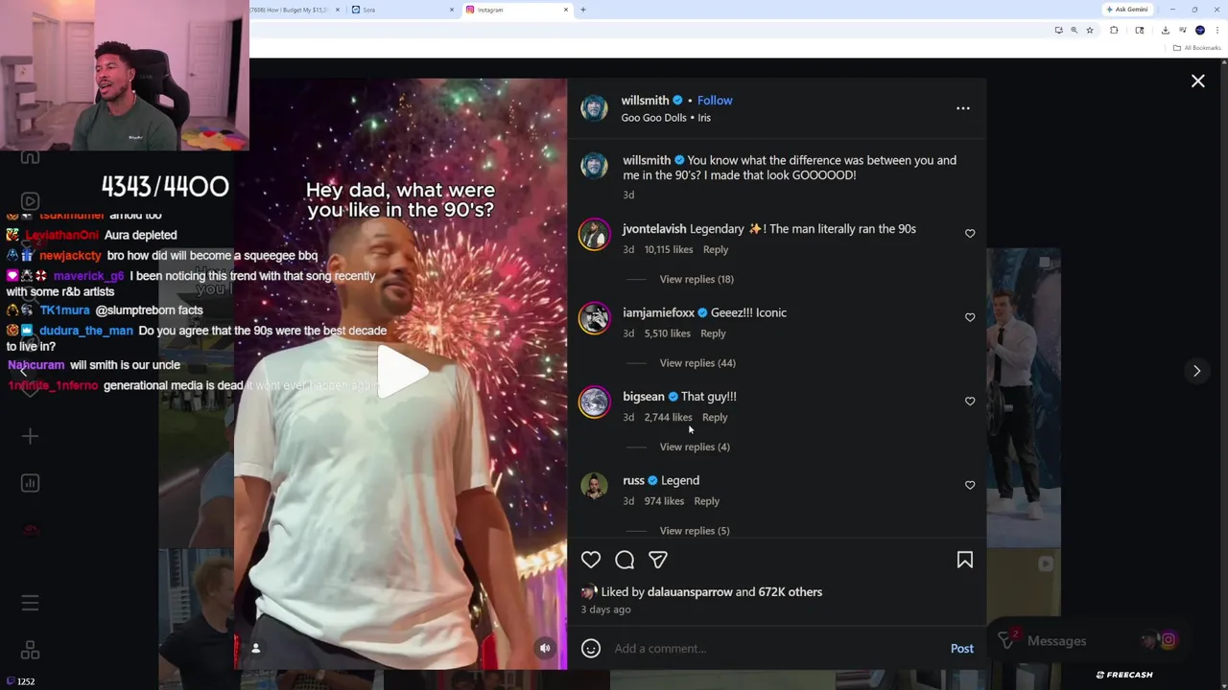Open the Instagram sidebar Reels icon

coord(30,201)
